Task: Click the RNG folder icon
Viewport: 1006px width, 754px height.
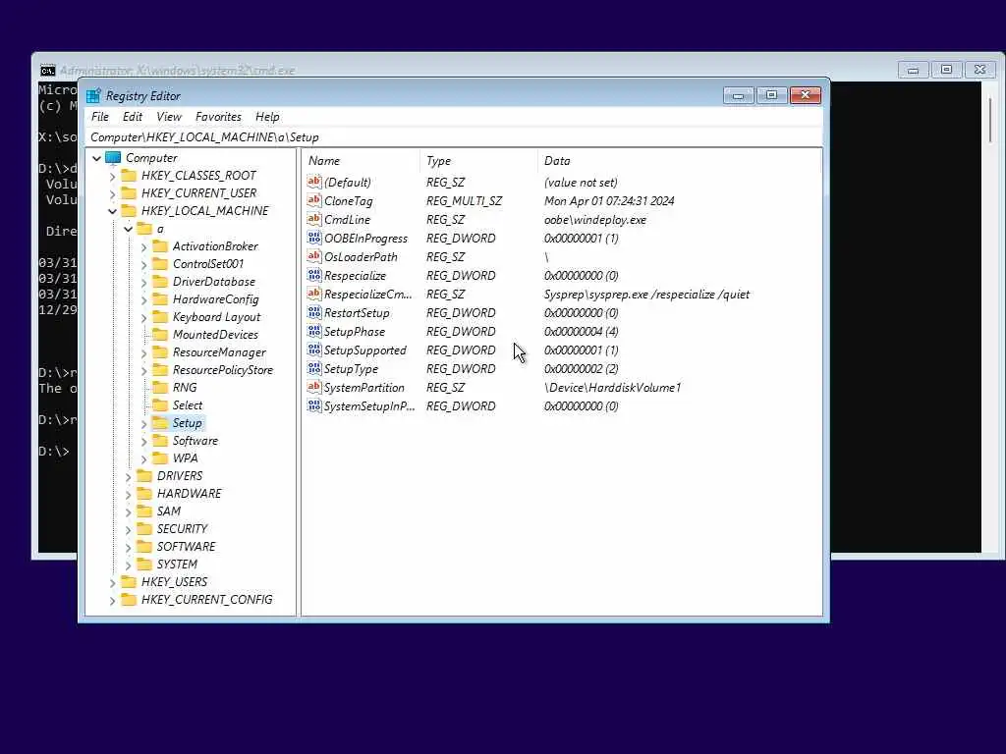Action: (x=160, y=387)
